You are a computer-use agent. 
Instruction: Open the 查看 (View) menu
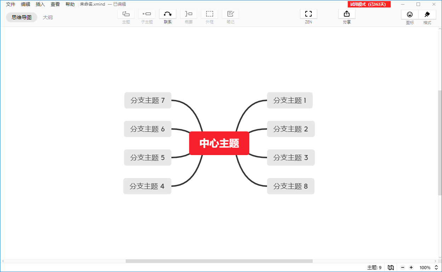[x=55, y=4]
